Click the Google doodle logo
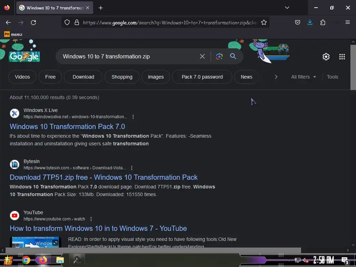 click(25, 56)
